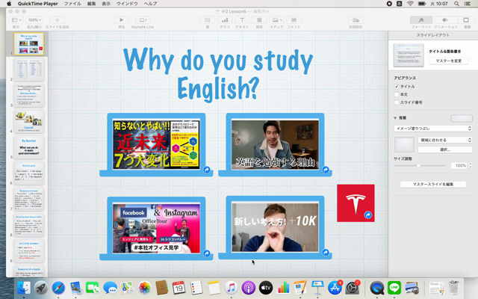The height and width of the screenshot is (299, 478).
Task: Uncheck the タイトル checkbox
Action: [397, 87]
